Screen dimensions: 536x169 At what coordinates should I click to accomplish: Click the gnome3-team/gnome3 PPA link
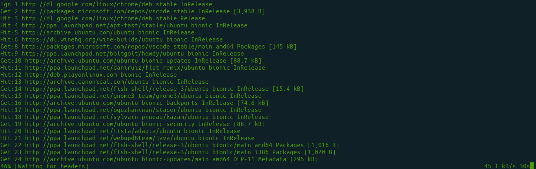[x=102, y=96]
